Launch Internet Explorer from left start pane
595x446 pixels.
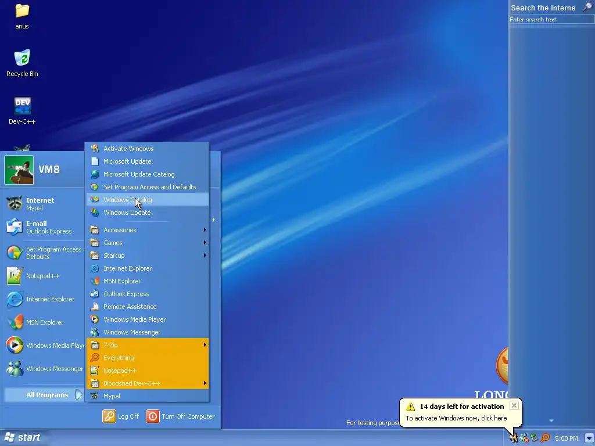(43, 299)
